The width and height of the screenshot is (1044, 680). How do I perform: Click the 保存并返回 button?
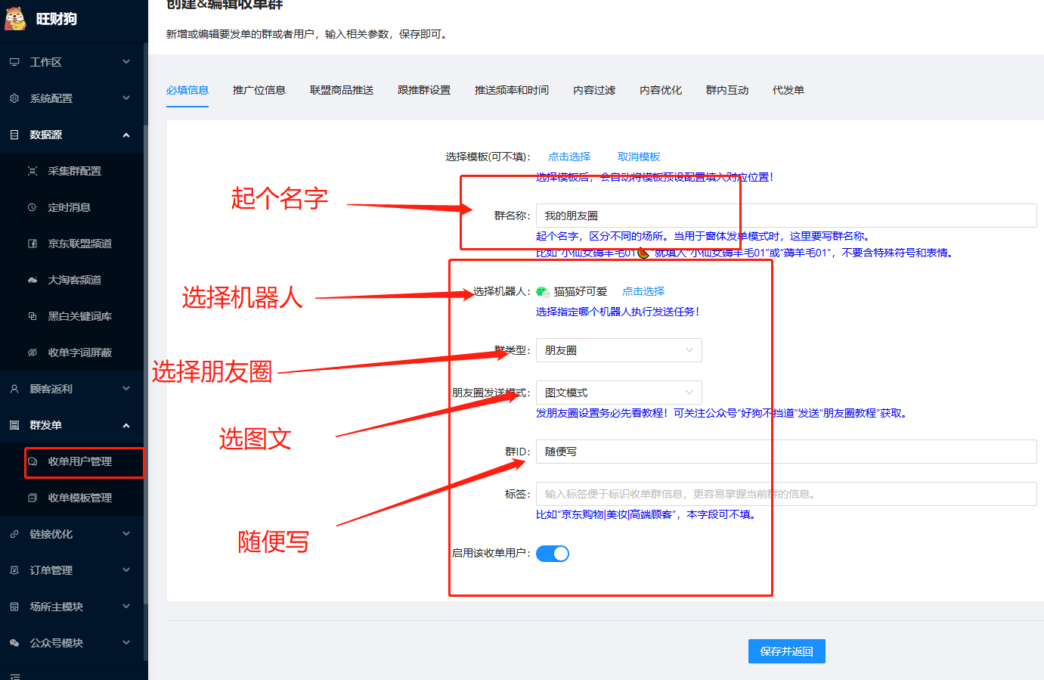click(786, 651)
